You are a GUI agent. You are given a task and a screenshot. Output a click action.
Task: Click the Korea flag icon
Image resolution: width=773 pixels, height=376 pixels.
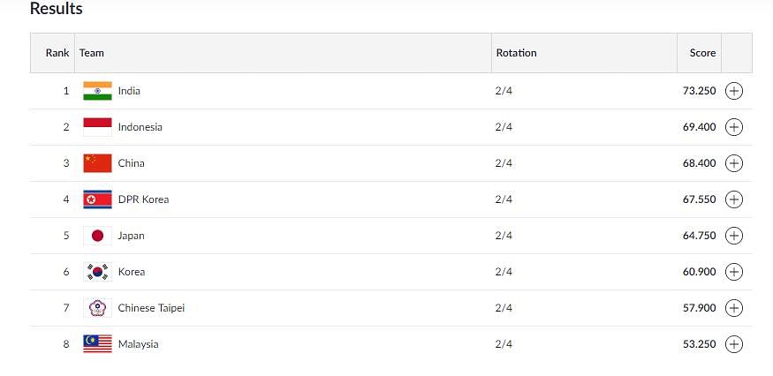pyautogui.click(x=97, y=272)
